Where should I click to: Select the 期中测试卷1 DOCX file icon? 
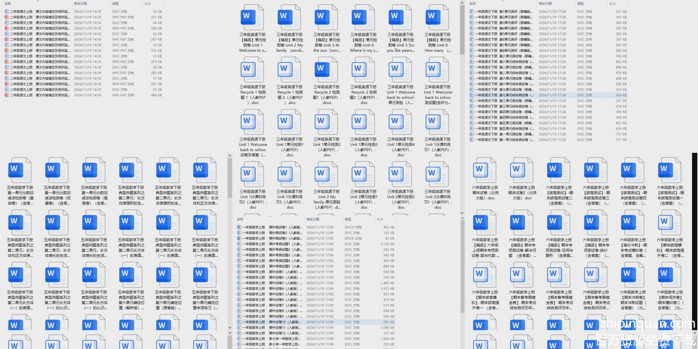[239, 227]
